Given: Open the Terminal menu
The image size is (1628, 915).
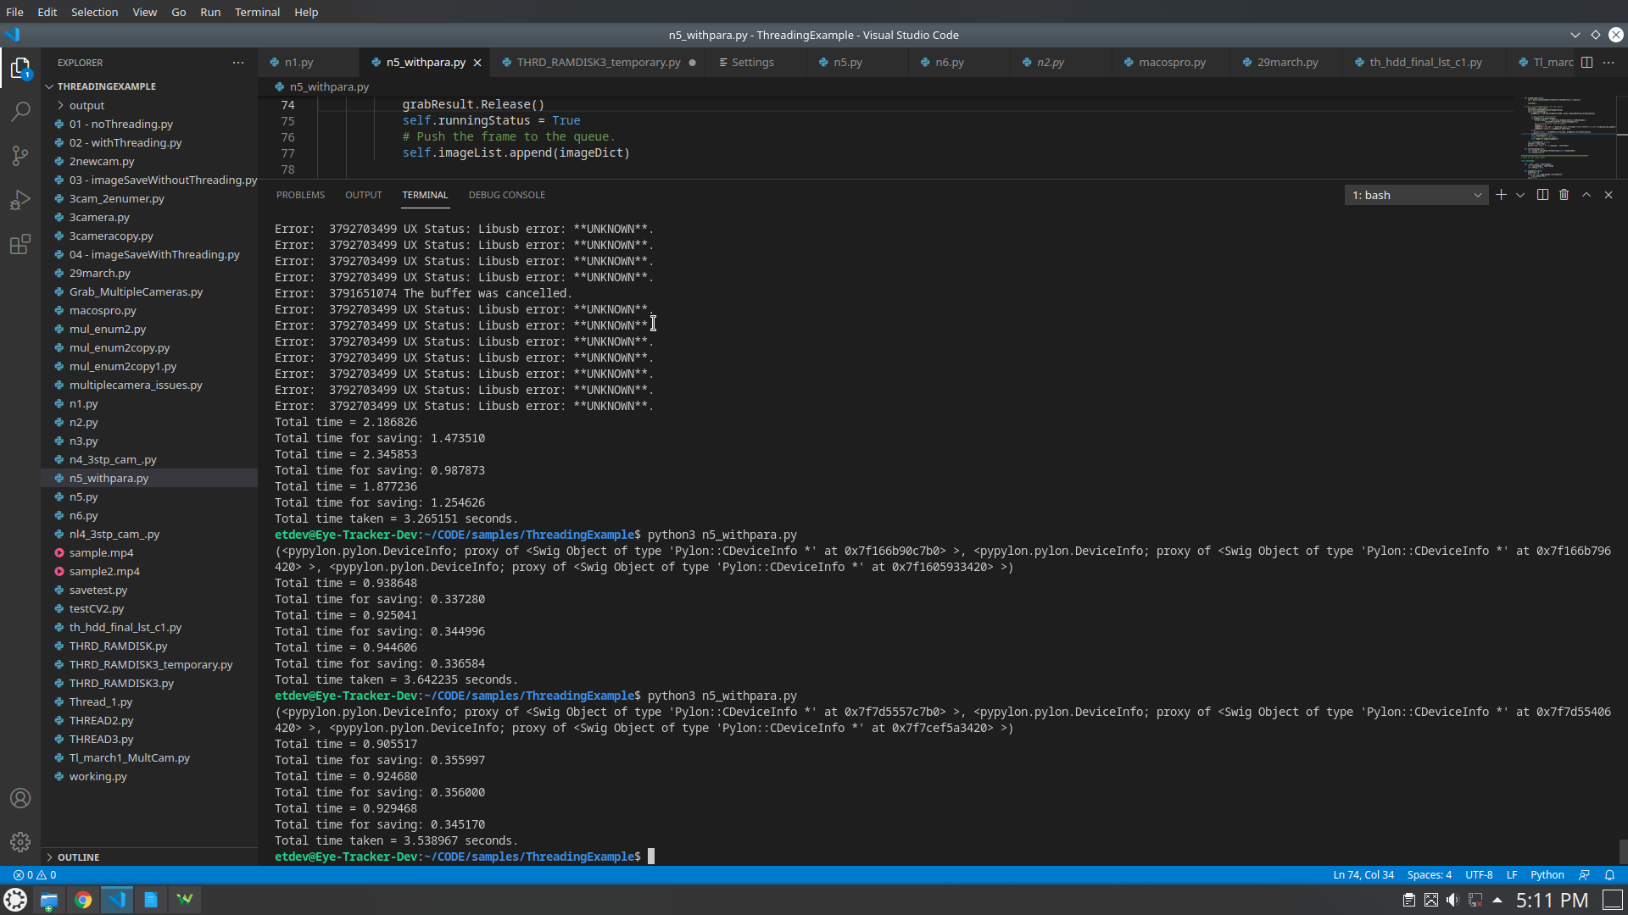Looking at the screenshot, I should click(257, 12).
